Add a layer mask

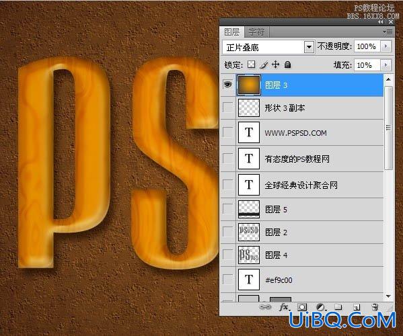coord(302,306)
